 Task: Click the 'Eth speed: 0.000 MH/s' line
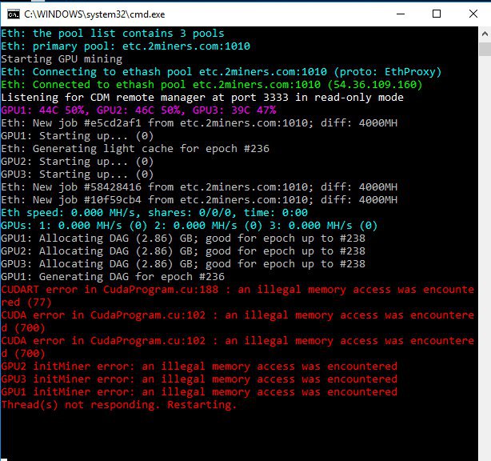[x=154, y=213]
